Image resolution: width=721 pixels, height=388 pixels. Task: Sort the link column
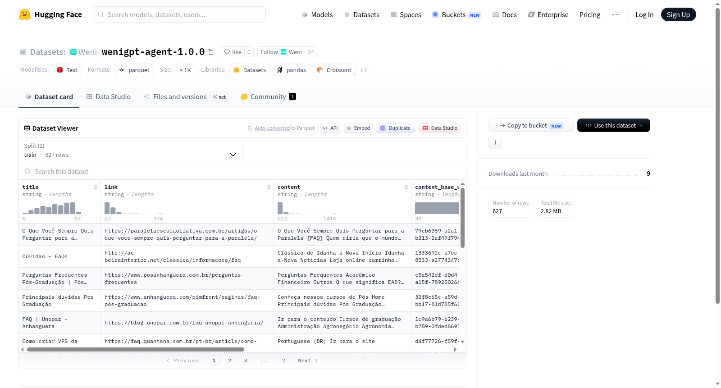click(269, 187)
